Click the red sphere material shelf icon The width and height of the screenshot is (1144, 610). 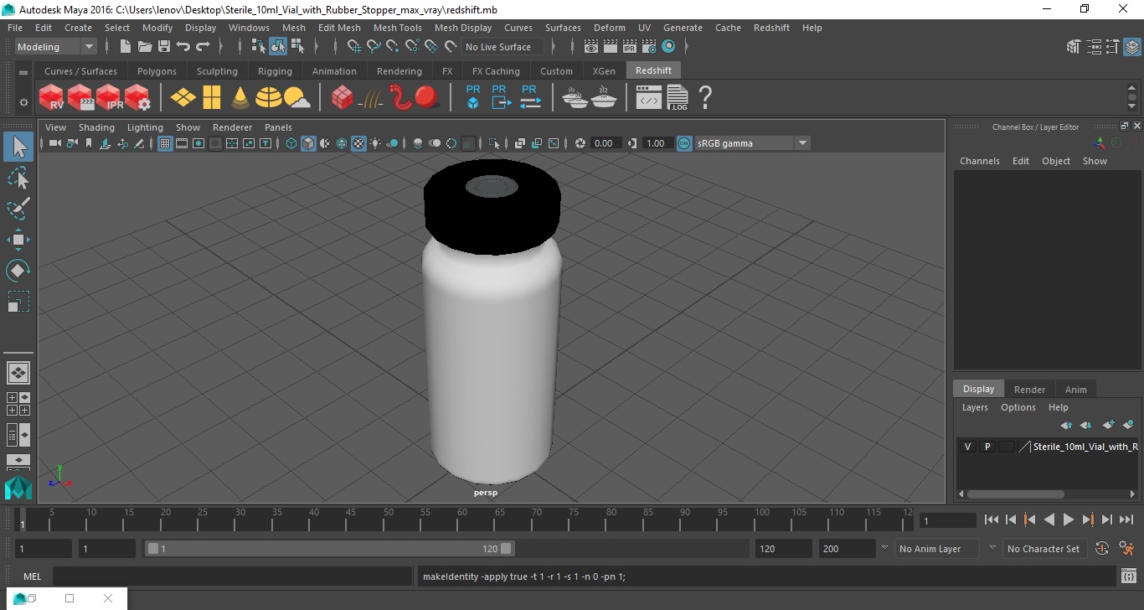coord(428,98)
